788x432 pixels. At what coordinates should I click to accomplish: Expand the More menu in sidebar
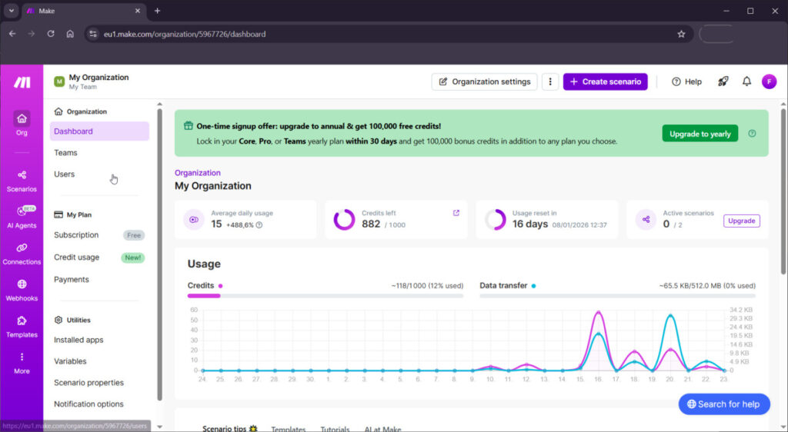(22, 362)
